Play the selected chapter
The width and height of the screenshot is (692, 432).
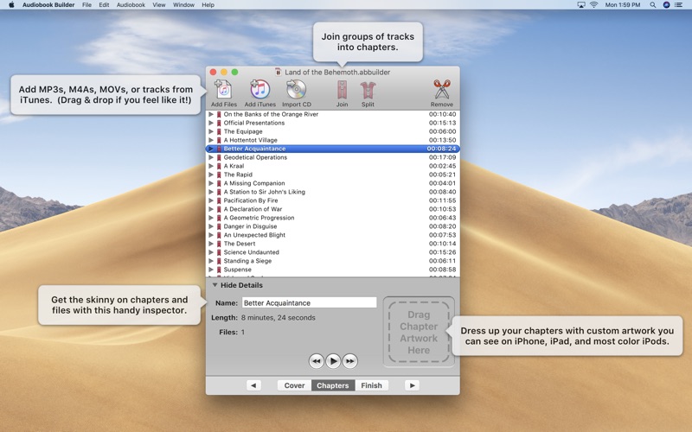tap(333, 361)
